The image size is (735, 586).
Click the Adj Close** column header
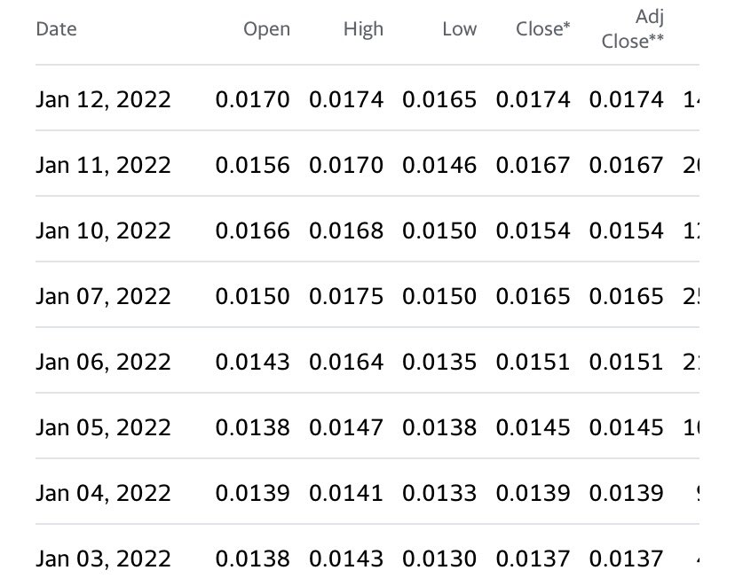(x=633, y=29)
